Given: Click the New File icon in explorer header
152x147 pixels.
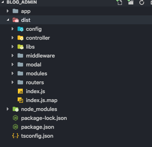Looking at the screenshot, I should [119, 2].
